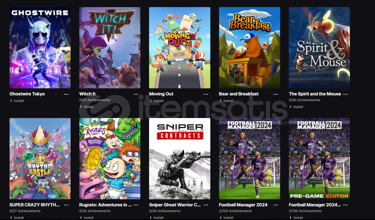Open the three-dot menu for Moving Out
This screenshot has height=220, width=375.
pyautogui.click(x=206, y=94)
